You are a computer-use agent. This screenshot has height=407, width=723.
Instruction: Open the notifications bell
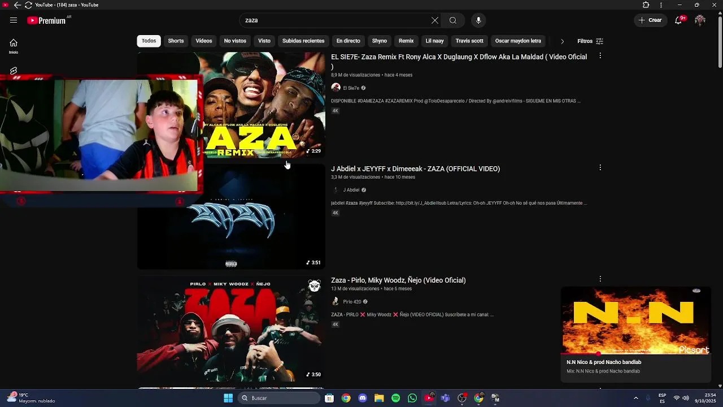tap(679, 20)
